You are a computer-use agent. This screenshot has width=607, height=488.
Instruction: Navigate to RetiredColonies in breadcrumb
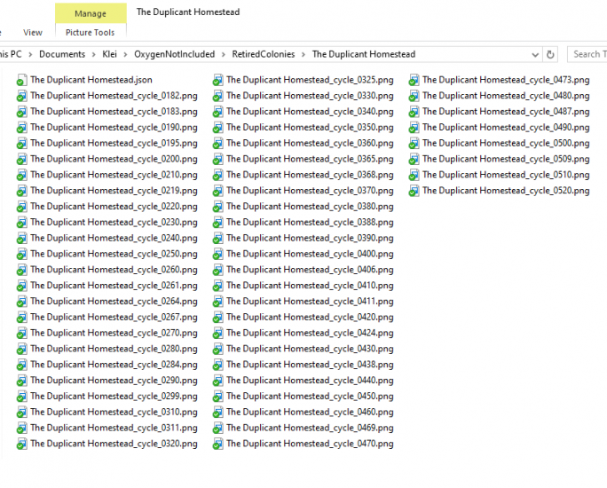pyautogui.click(x=264, y=54)
